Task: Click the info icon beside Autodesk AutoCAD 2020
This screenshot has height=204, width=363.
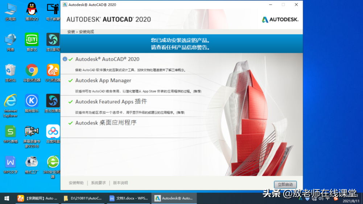Action: [x=65, y=59]
